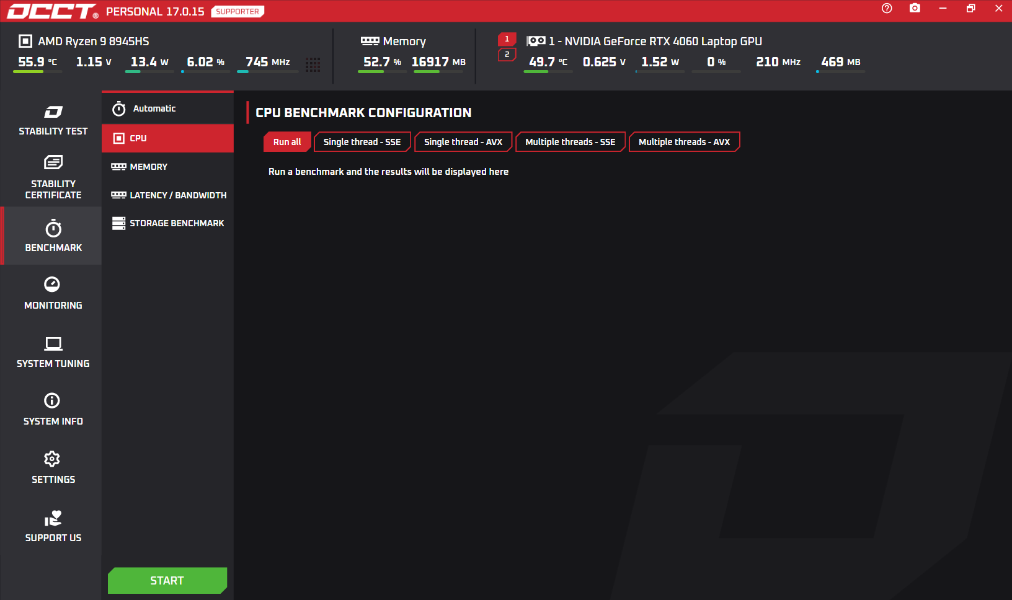The height and width of the screenshot is (600, 1012).
Task: Click the 'Run a benchmark' results placeholder text
Action: tap(388, 172)
